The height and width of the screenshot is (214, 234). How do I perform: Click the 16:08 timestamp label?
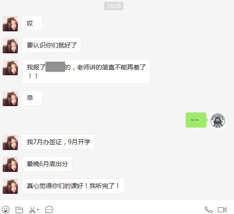114,6
